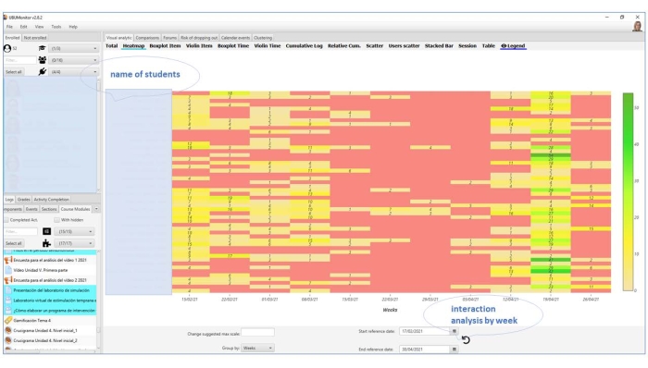Open the Clustering tab
The width and height of the screenshot is (648, 368).
(263, 38)
